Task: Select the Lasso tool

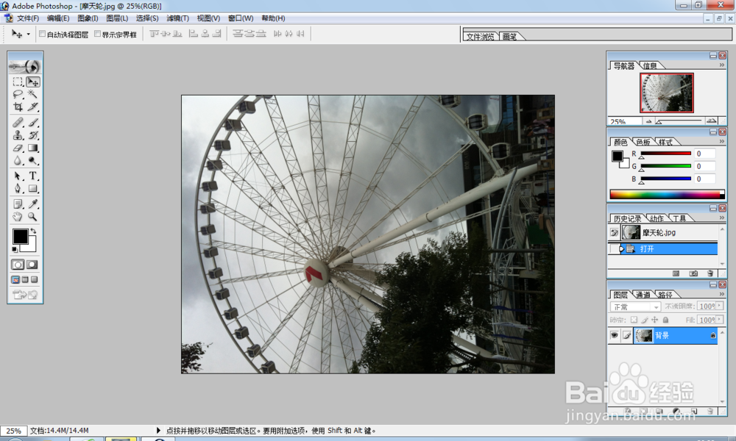Action: pos(18,94)
